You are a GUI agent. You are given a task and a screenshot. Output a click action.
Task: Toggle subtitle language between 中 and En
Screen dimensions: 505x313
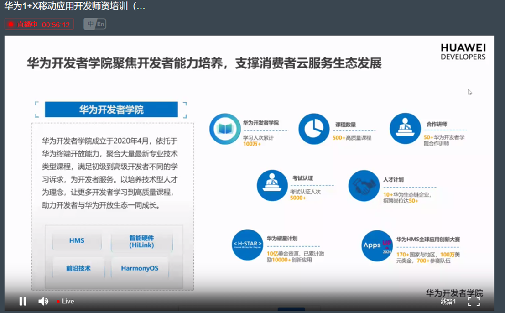pyautogui.click(x=95, y=24)
